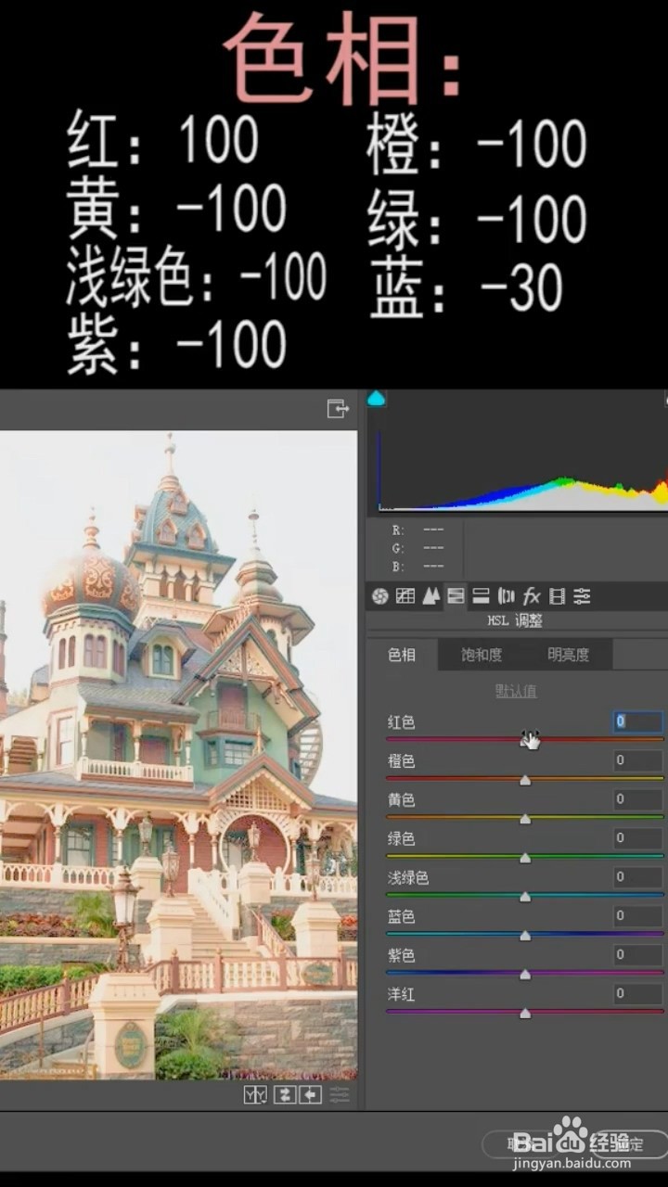Toggle current panel settings icon under preview

click(x=340, y=1095)
